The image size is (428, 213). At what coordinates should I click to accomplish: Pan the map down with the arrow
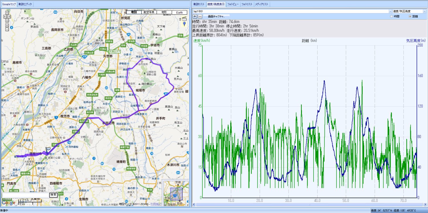(7, 21)
